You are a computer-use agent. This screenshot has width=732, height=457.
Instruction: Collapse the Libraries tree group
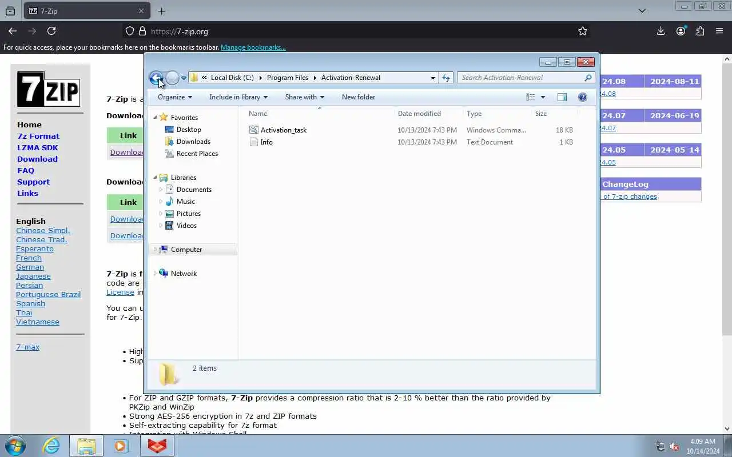coord(155,178)
